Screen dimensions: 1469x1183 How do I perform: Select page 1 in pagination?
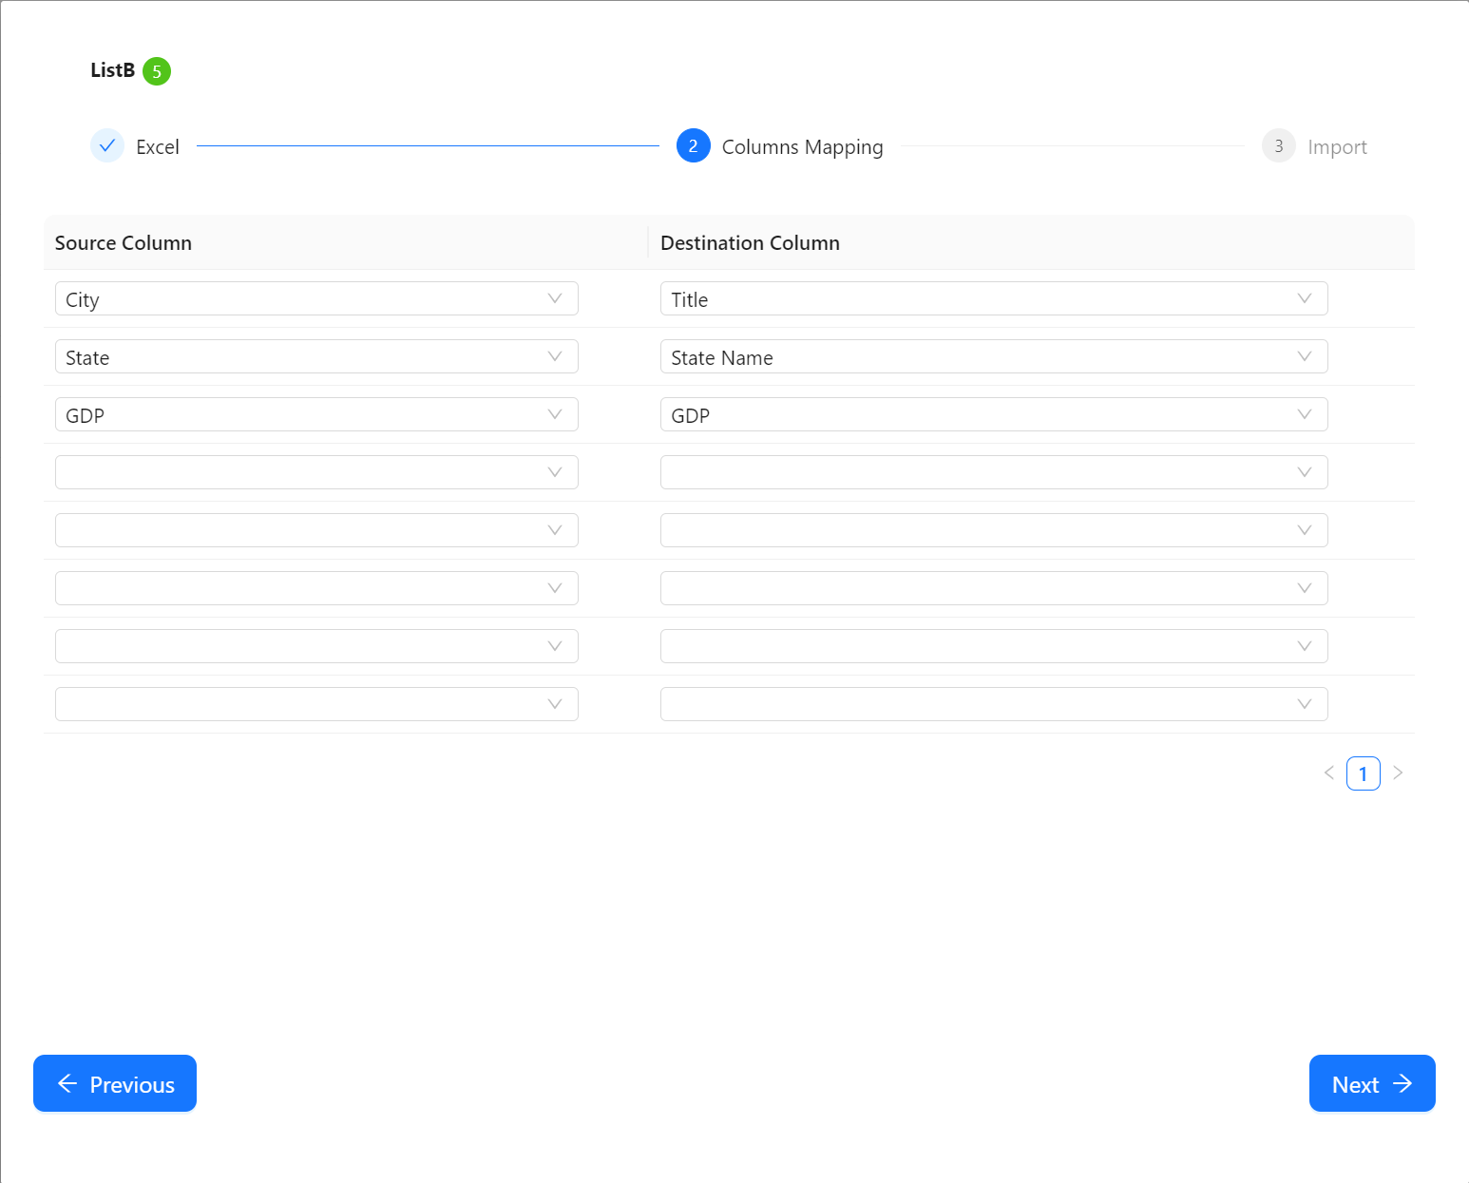tap(1363, 773)
